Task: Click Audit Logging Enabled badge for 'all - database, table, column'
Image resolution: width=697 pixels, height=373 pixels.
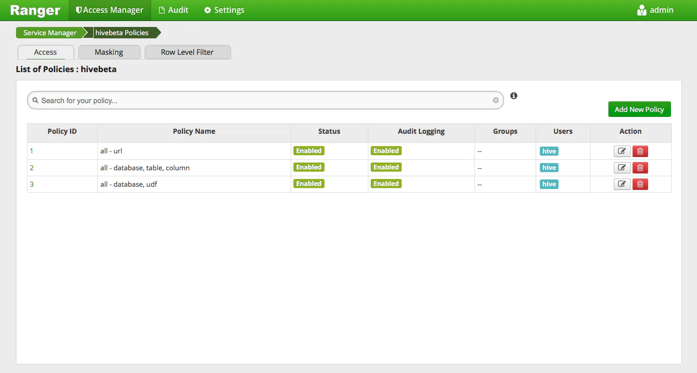Action: 386,167
